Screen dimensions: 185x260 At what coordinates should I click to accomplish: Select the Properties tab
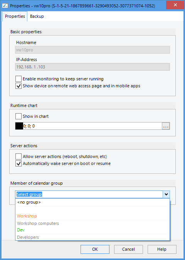click(15, 16)
